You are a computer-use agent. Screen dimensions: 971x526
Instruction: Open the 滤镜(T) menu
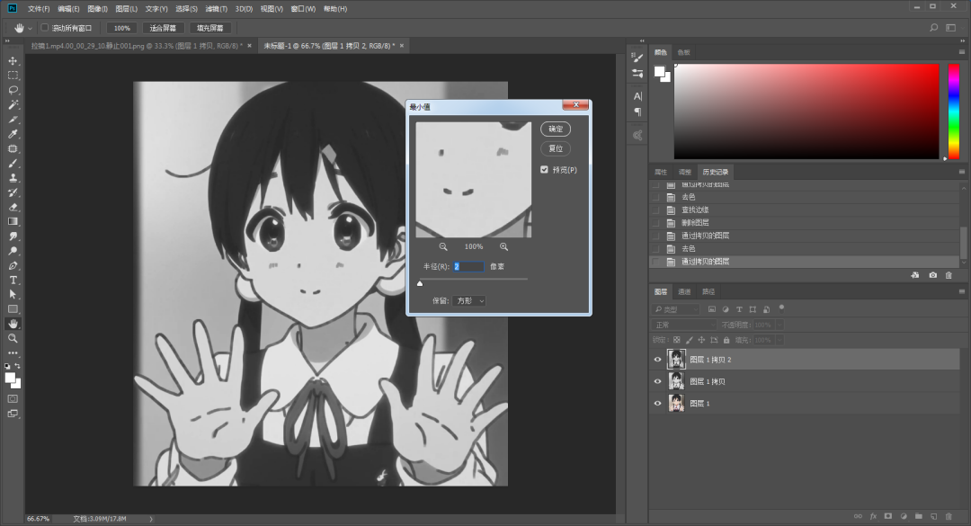pos(216,9)
